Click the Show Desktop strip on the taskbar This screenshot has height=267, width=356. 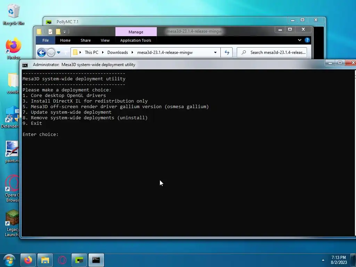point(353,260)
